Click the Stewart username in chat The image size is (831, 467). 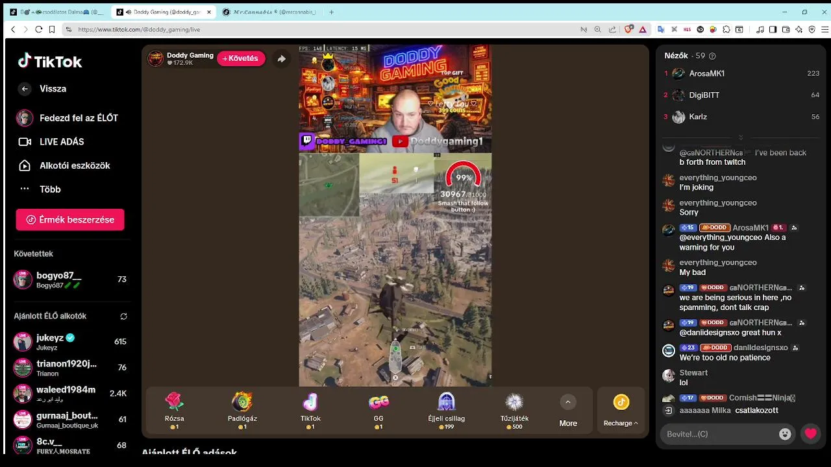click(693, 373)
